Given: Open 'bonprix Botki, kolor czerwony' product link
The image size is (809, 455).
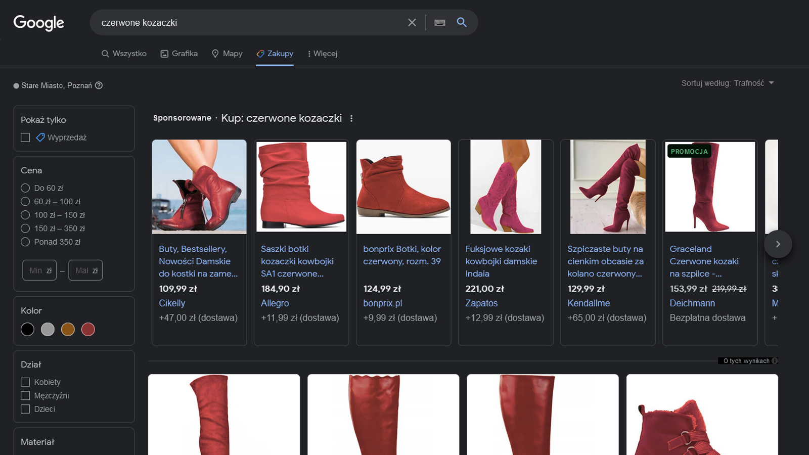Looking at the screenshot, I should click(402, 255).
